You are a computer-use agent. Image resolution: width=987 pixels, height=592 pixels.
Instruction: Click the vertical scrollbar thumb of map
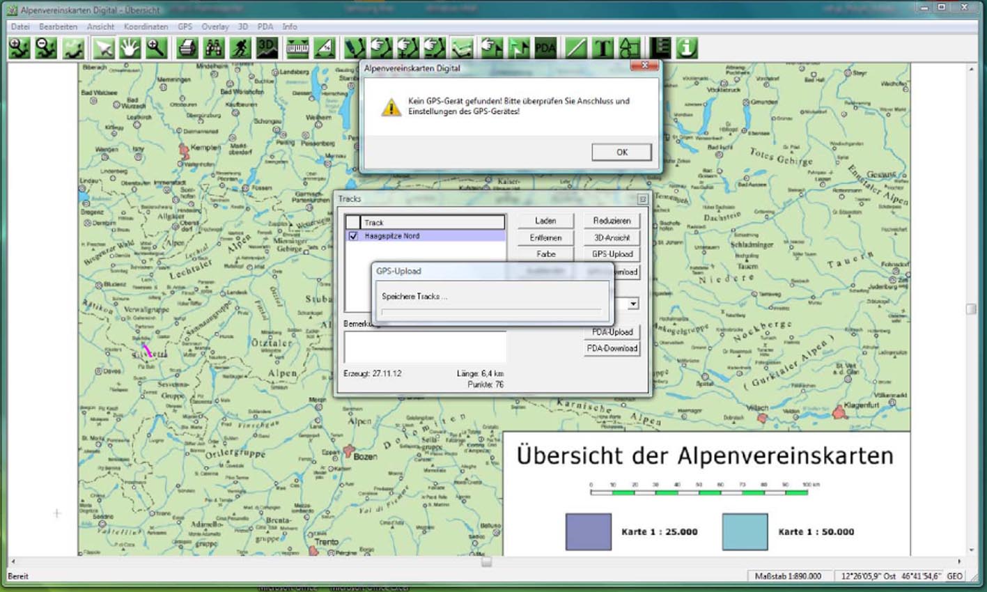[x=971, y=309]
